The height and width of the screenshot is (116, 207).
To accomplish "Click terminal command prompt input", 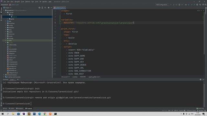I will [x=31, y=104].
